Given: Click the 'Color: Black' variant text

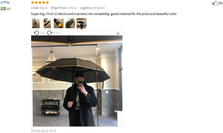Looking at the screenshot, I should click(39, 8).
